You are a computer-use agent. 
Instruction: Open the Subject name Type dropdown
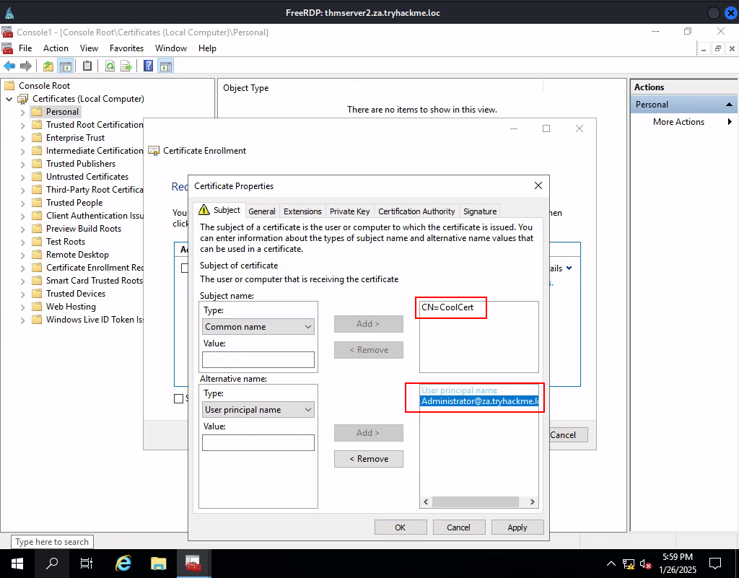pyautogui.click(x=258, y=326)
